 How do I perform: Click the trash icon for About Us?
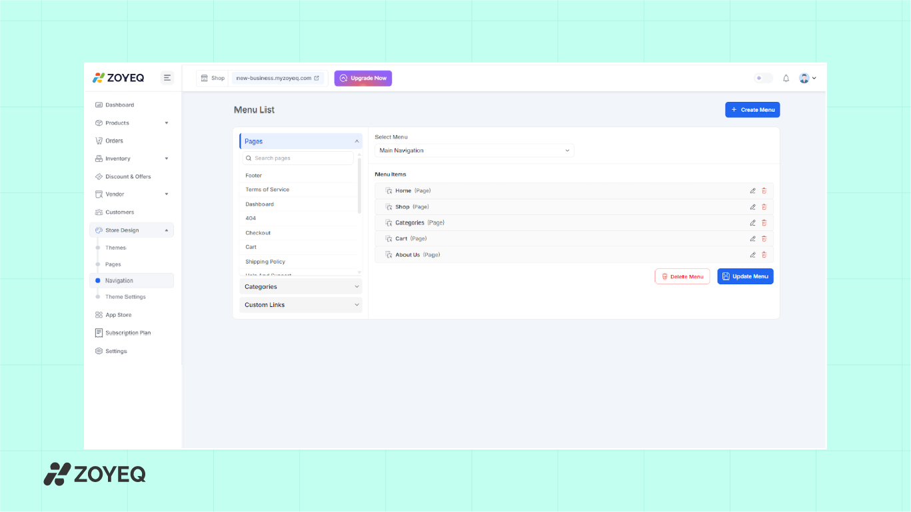click(764, 255)
